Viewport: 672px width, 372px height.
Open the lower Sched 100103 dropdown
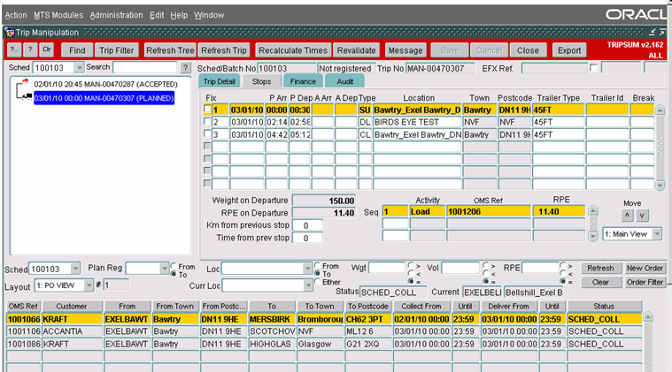[x=75, y=269]
